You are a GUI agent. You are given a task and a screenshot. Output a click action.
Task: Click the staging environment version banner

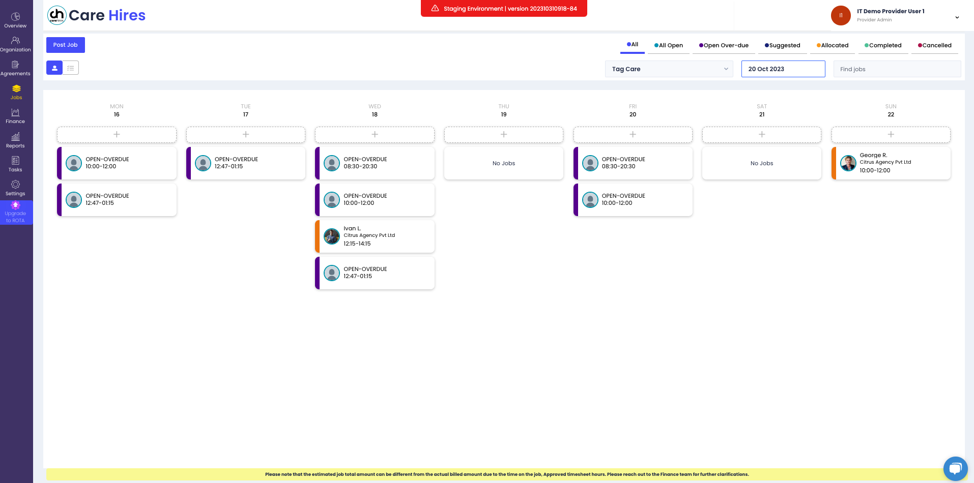coord(504,9)
